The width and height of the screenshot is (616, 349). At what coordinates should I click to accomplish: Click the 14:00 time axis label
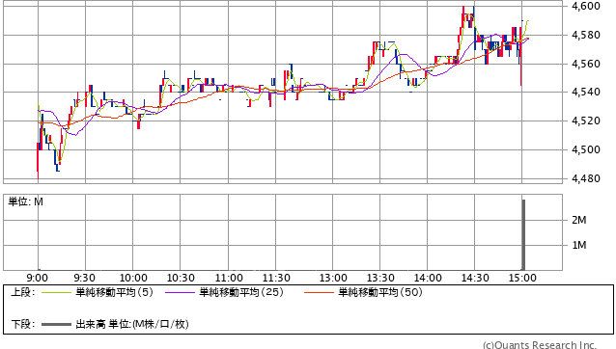[428, 278]
